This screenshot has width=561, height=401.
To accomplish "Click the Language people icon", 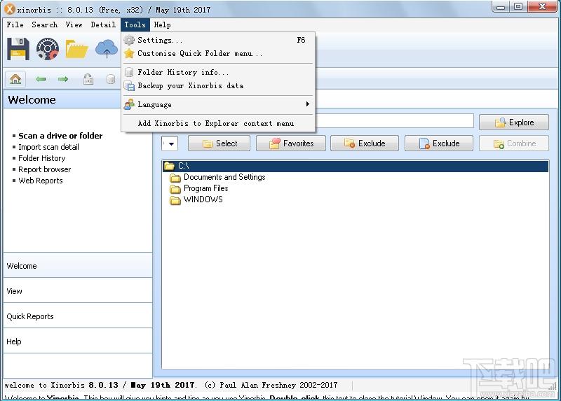I will coord(129,105).
